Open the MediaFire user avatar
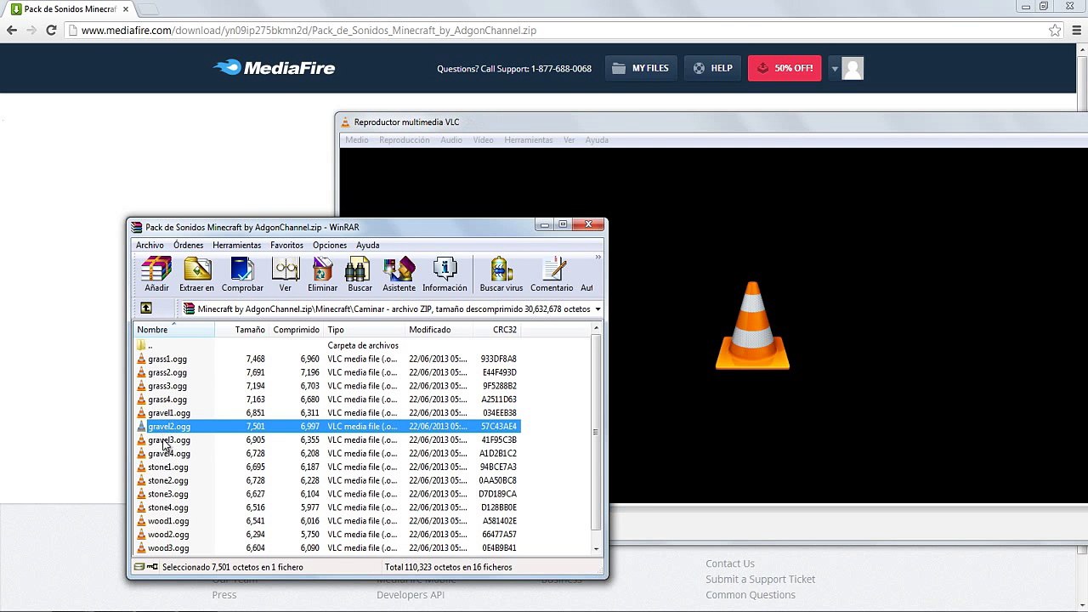The width and height of the screenshot is (1088, 612). 853,68
